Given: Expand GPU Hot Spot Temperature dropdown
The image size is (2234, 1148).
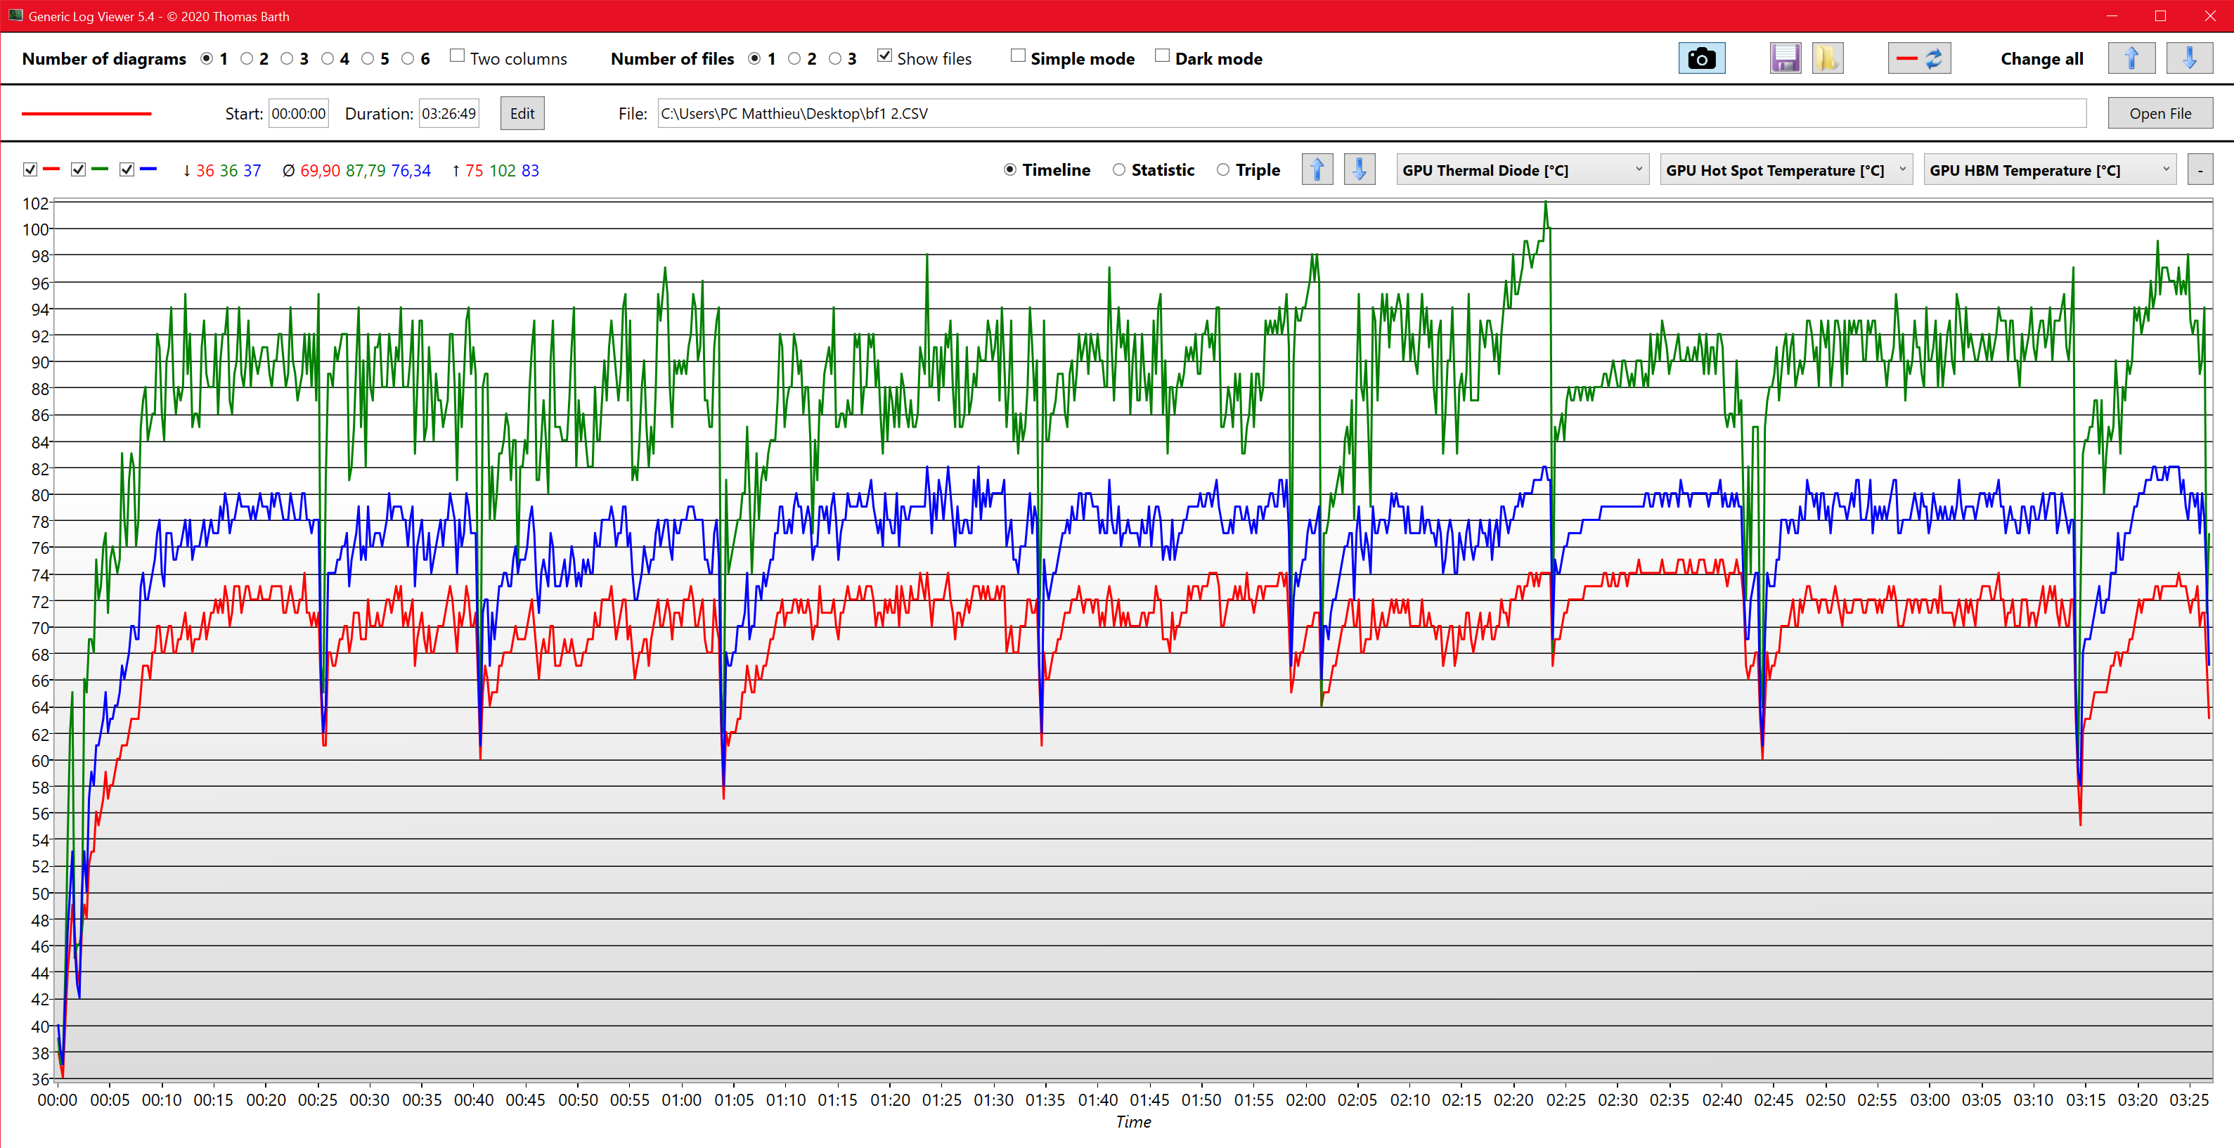Looking at the screenshot, I should pos(1786,170).
